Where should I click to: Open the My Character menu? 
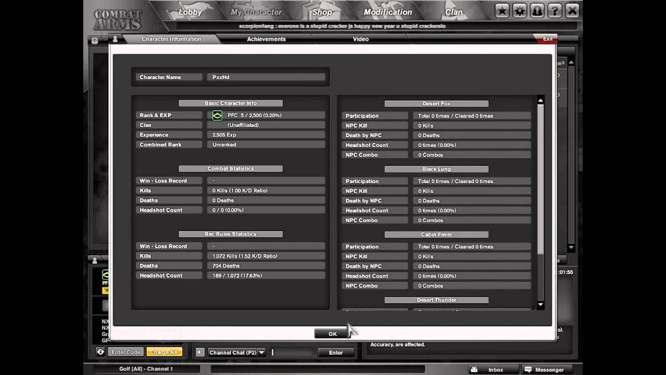pyautogui.click(x=256, y=12)
